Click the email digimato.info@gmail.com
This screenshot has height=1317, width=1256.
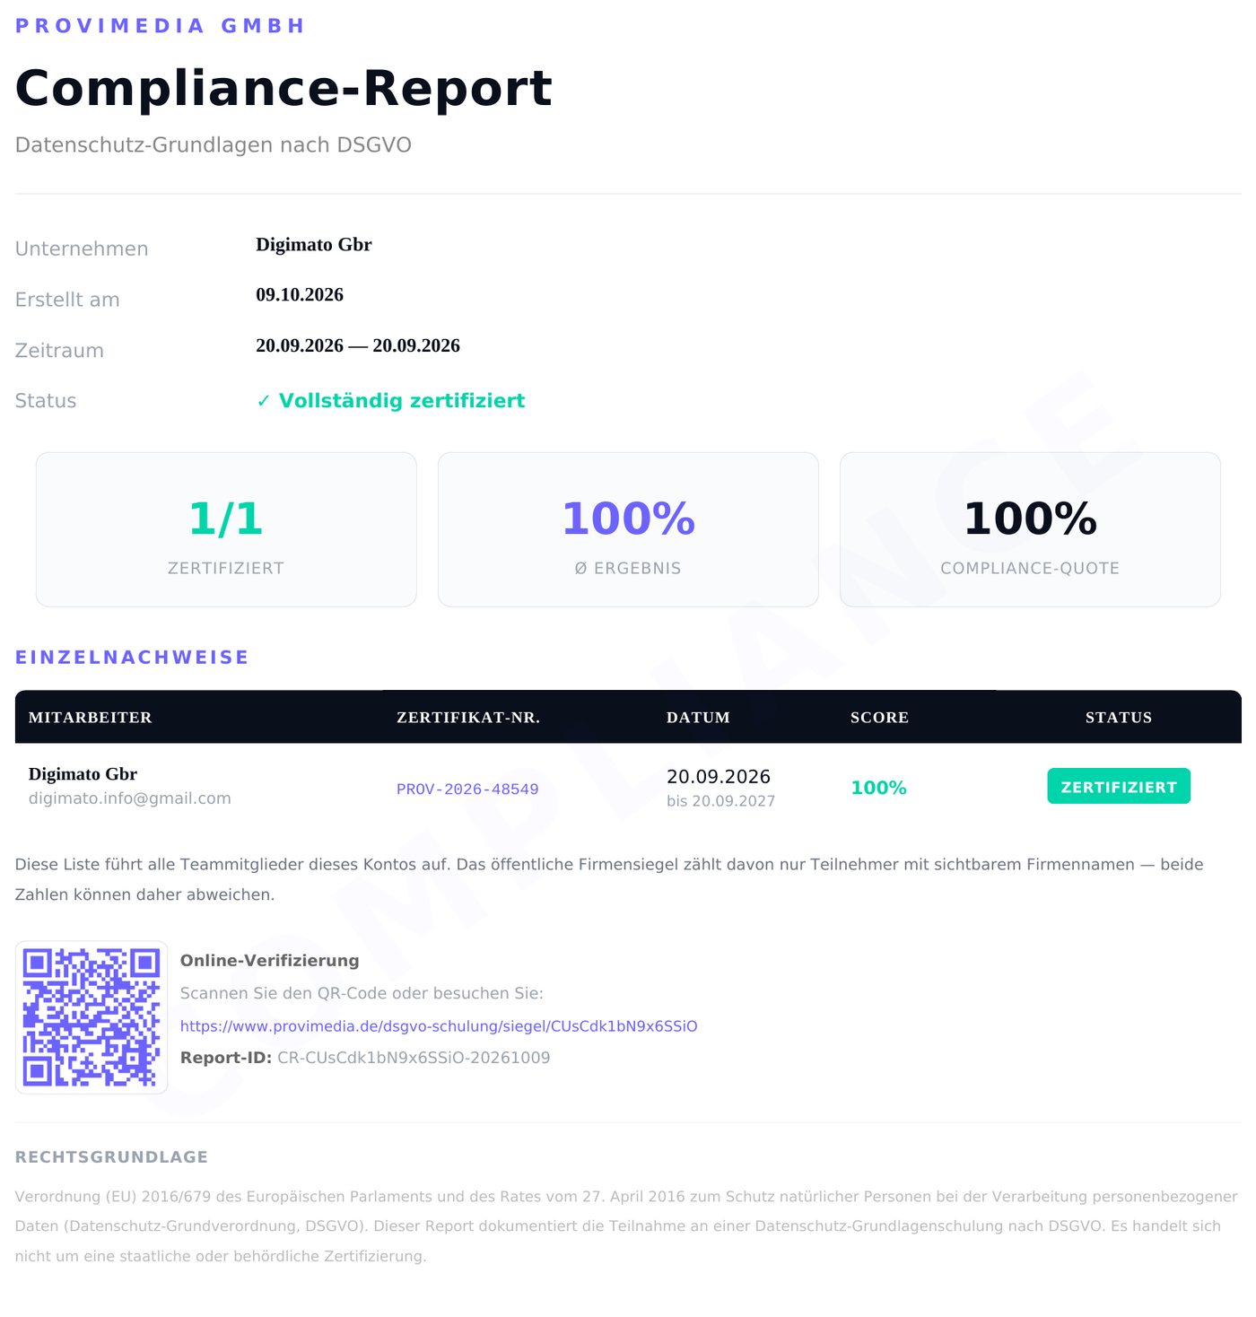130,798
